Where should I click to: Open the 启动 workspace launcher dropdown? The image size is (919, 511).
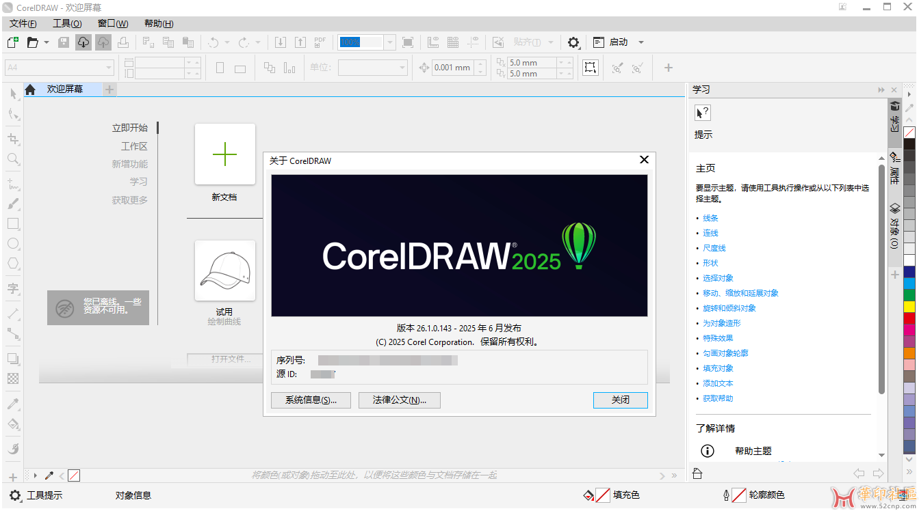pos(641,42)
